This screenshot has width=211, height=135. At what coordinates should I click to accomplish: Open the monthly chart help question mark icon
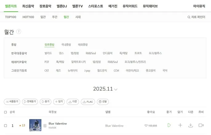(18, 32)
